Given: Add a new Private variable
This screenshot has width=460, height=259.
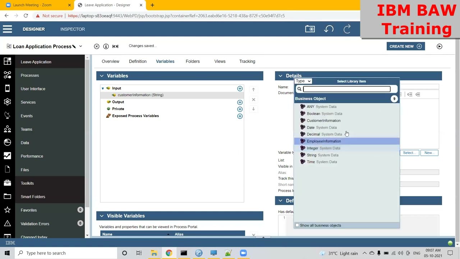Looking at the screenshot, I should (240, 109).
